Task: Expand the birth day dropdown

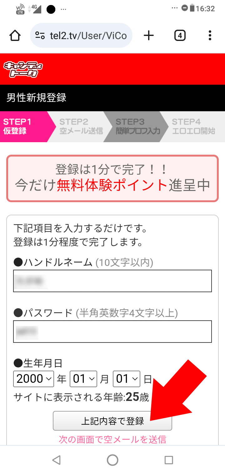Action: pos(126,379)
